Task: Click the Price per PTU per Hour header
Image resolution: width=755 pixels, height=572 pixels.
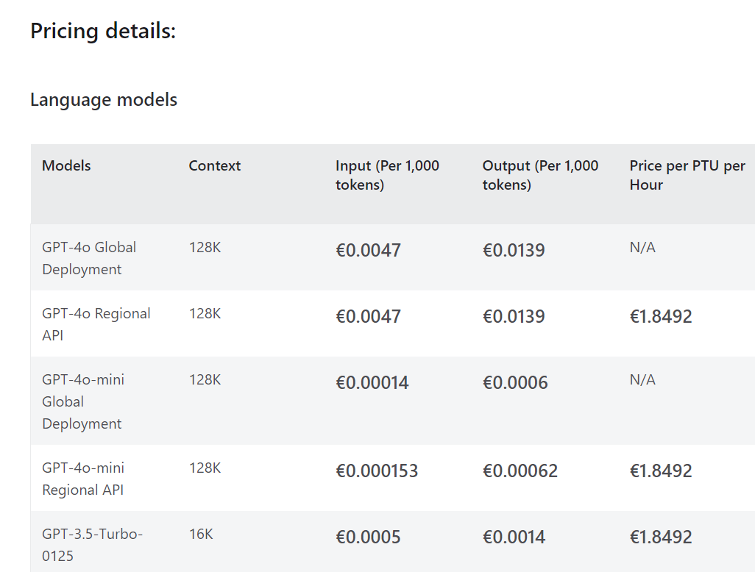Action: [x=687, y=175]
